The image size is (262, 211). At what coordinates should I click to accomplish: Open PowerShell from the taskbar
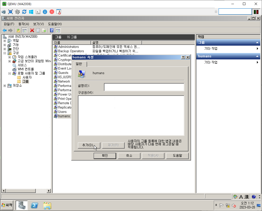[34, 205]
